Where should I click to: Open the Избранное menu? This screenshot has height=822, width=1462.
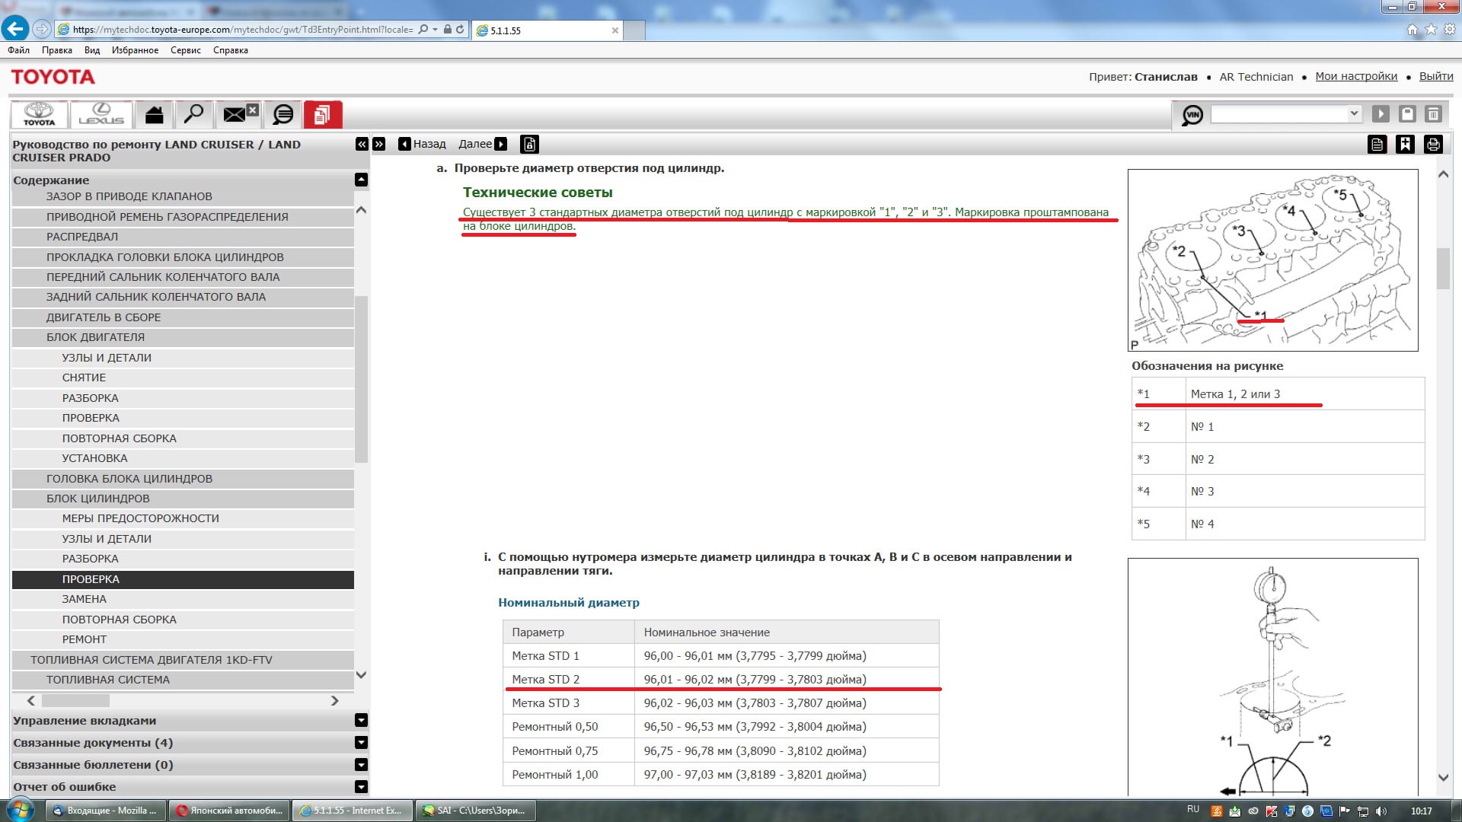pyautogui.click(x=135, y=50)
